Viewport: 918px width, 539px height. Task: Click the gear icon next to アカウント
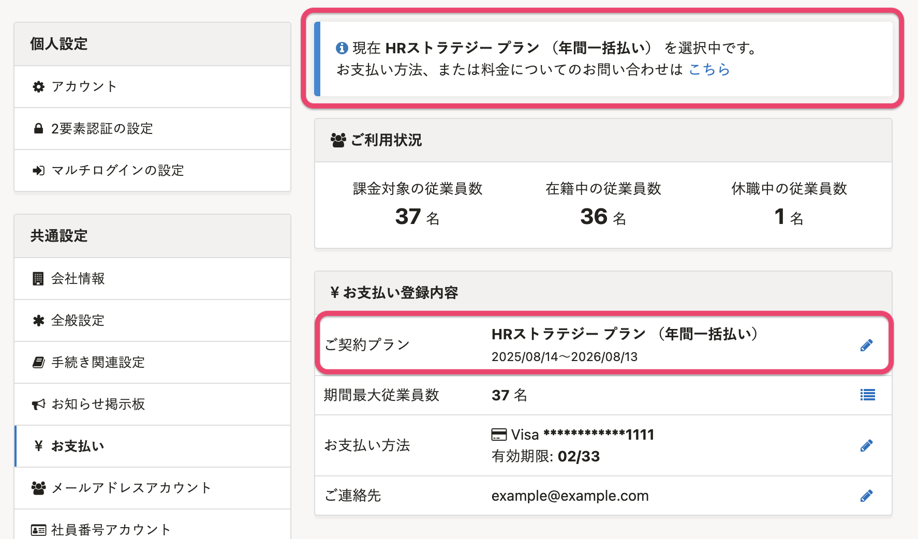point(38,86)
